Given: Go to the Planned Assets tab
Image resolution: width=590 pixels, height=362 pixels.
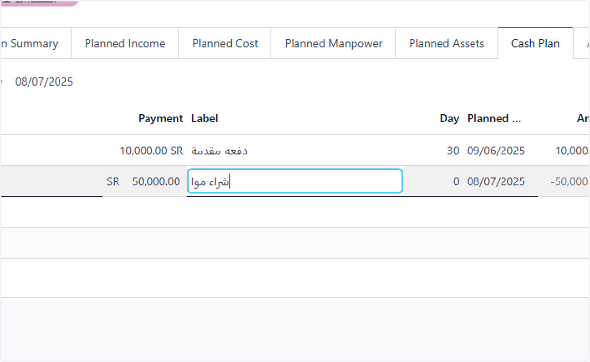Looking at the screenshot, I should click(446, 43).
